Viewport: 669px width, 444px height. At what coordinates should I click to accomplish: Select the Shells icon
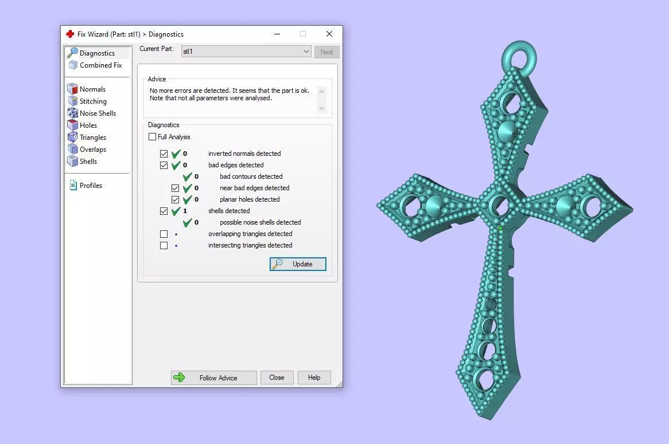click(72, 161)
